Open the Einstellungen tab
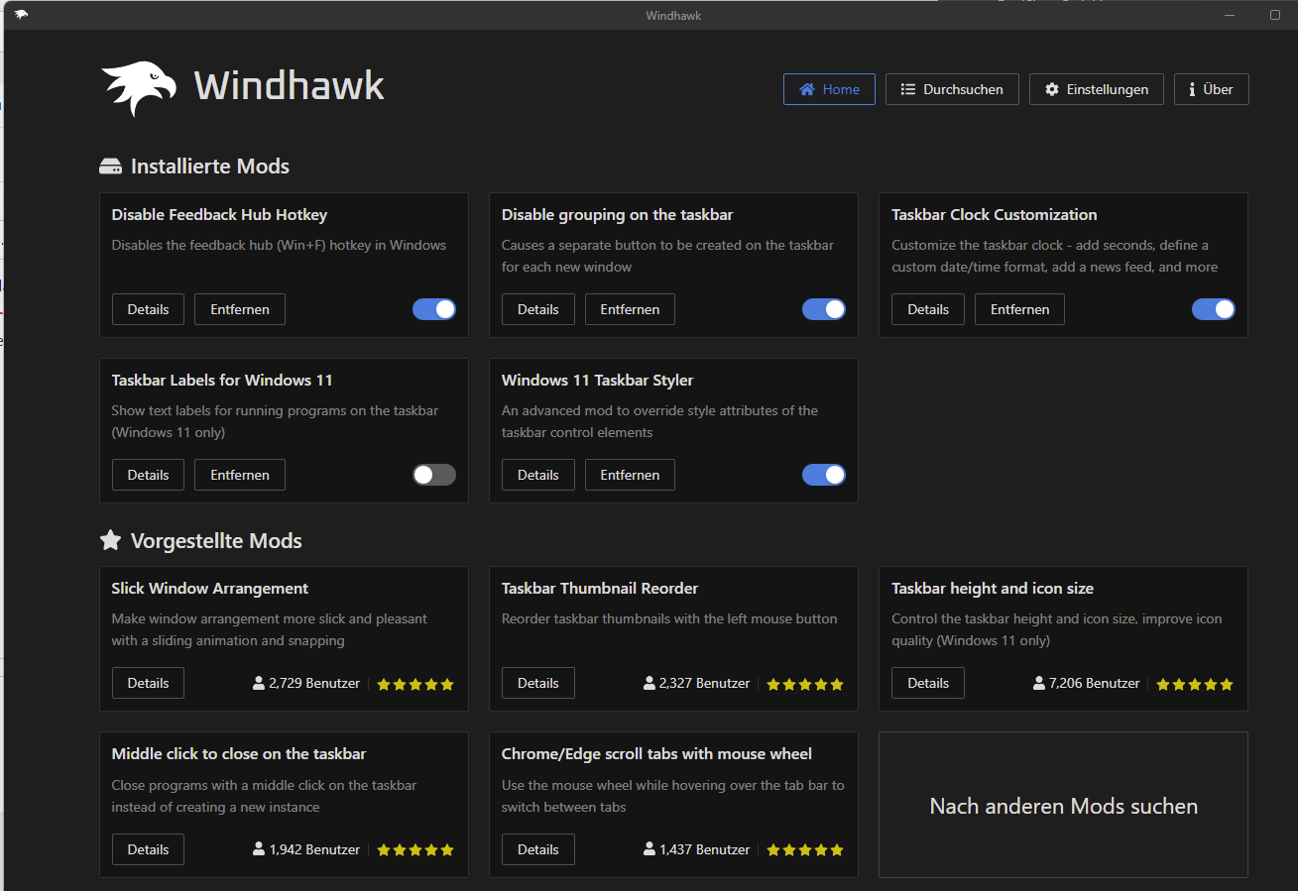Screen dimensions: 1298x891 [x=1097, y=89]
